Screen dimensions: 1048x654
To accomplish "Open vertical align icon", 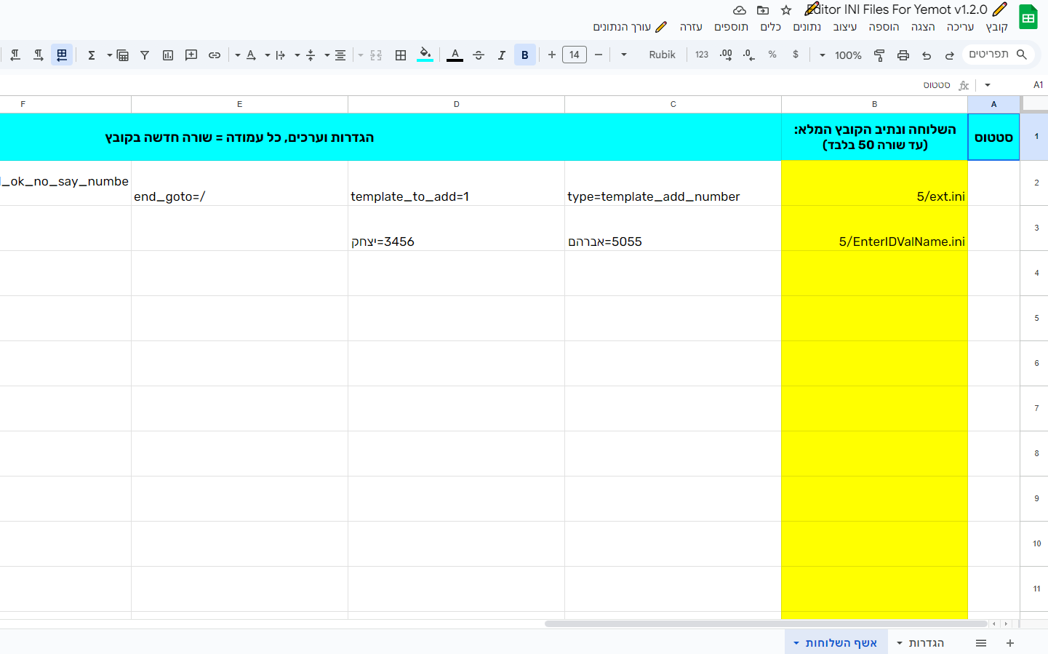I will (x=311, y=55).
